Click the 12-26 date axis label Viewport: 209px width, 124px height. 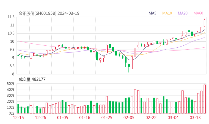pyautogui.click(x=40, y=118)
